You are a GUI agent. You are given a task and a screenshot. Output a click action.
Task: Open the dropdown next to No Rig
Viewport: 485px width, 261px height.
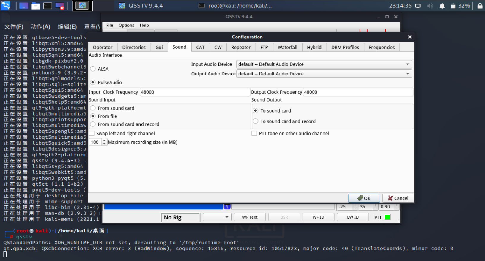pyautogui.click(x=217, y=217)
